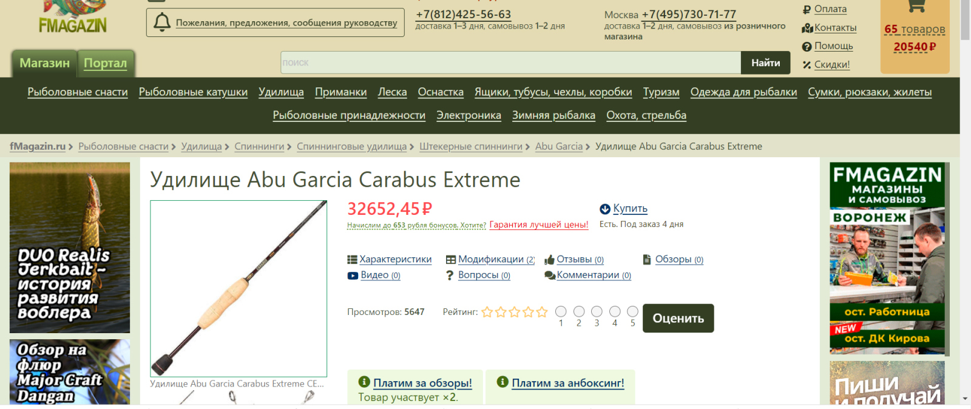Screen dimensions: 971x409
Task: Switch to the Магазин tab
Action: click(x=44, y=63)
